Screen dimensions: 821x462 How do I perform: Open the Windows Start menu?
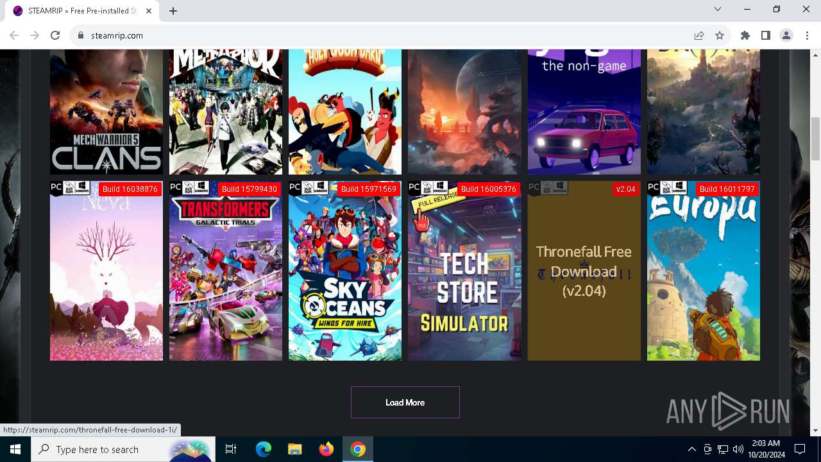click(15, 449)
